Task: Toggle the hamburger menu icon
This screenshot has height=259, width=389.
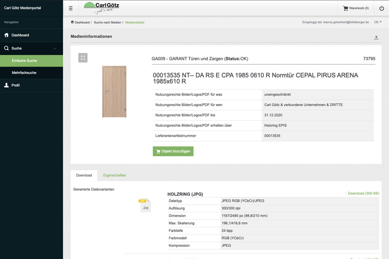Action: coord(71,8)
